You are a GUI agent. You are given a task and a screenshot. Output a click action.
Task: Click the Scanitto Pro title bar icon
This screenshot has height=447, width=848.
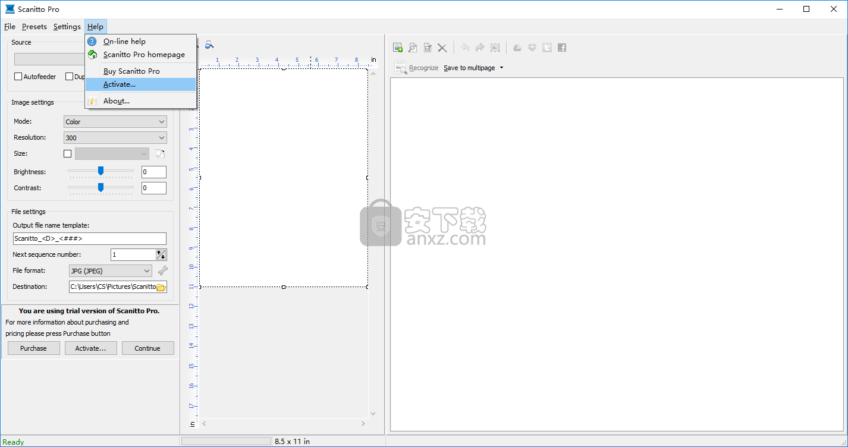pyautogui.click(x=10, y=9)
